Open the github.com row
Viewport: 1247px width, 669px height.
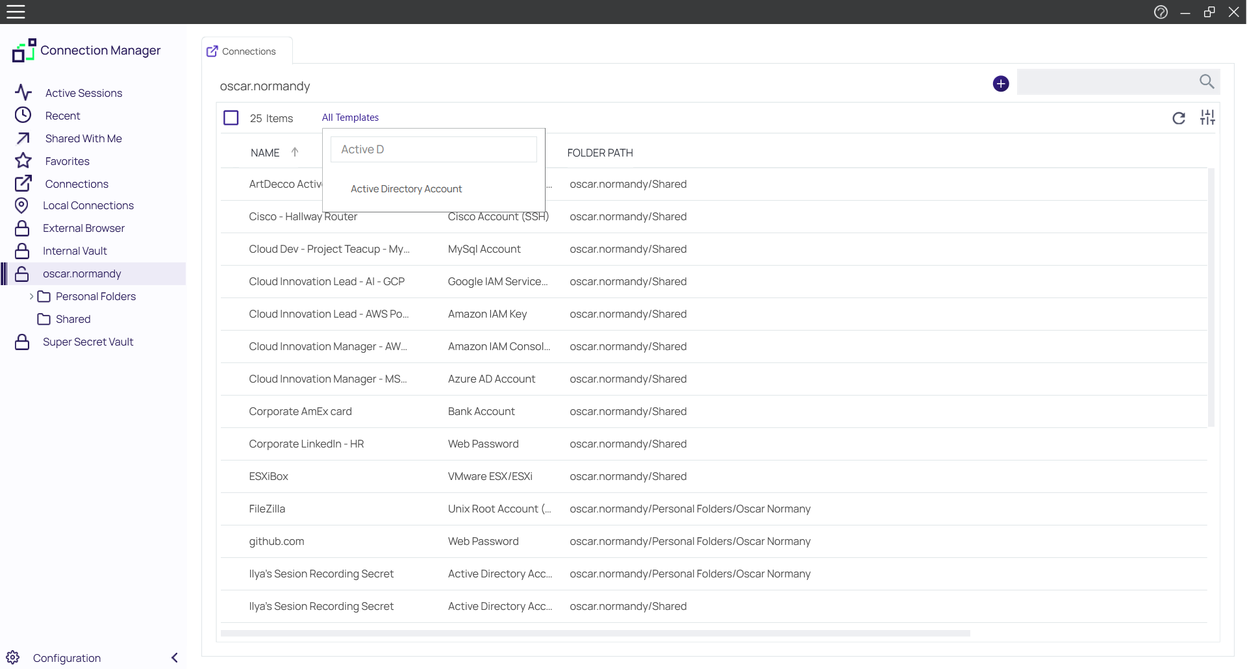713,541
